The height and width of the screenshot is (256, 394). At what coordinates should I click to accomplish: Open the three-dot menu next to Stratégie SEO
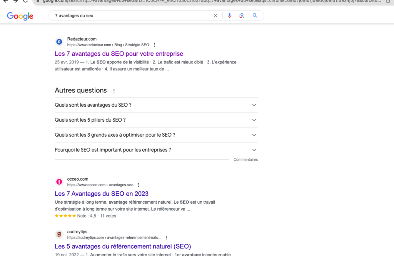[154, 45]
